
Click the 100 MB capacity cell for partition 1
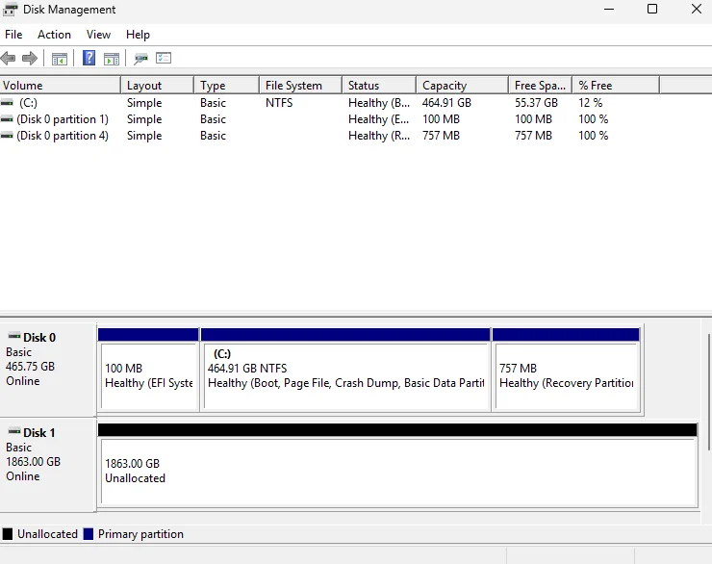tap(441, 119)
